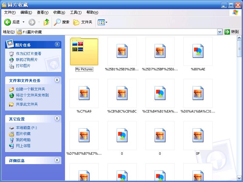Click the slideshow icon beside 作为幻灯片查看
Screen dimensions: 243x182
(x=12, y=54)
